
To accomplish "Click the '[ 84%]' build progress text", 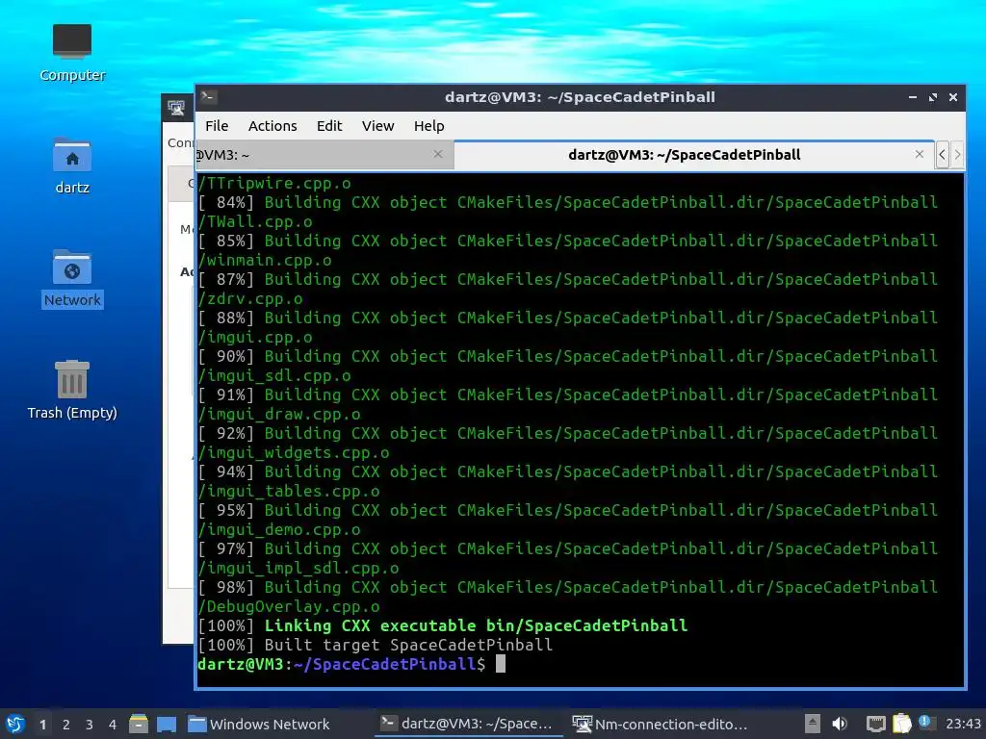I will (x=225, y=202).
